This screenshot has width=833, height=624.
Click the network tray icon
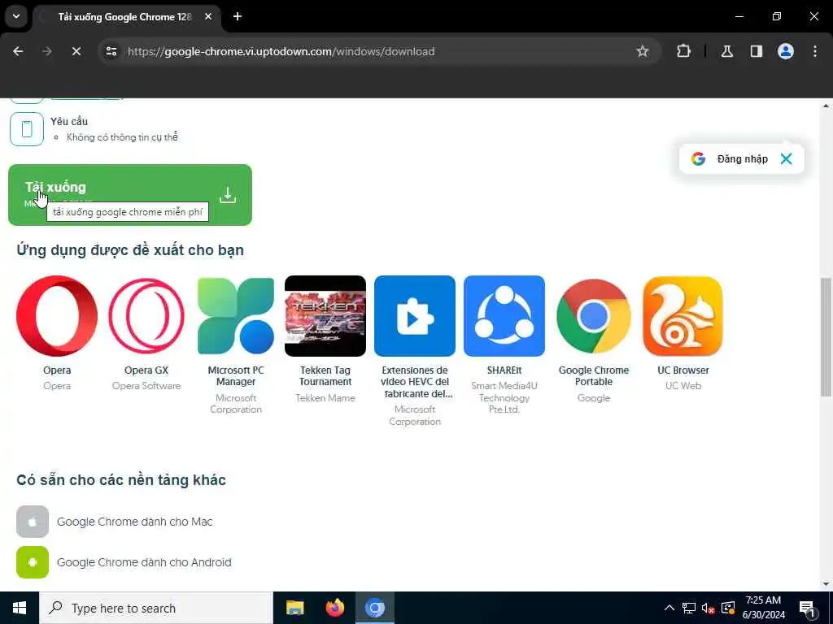click(689, 608)
